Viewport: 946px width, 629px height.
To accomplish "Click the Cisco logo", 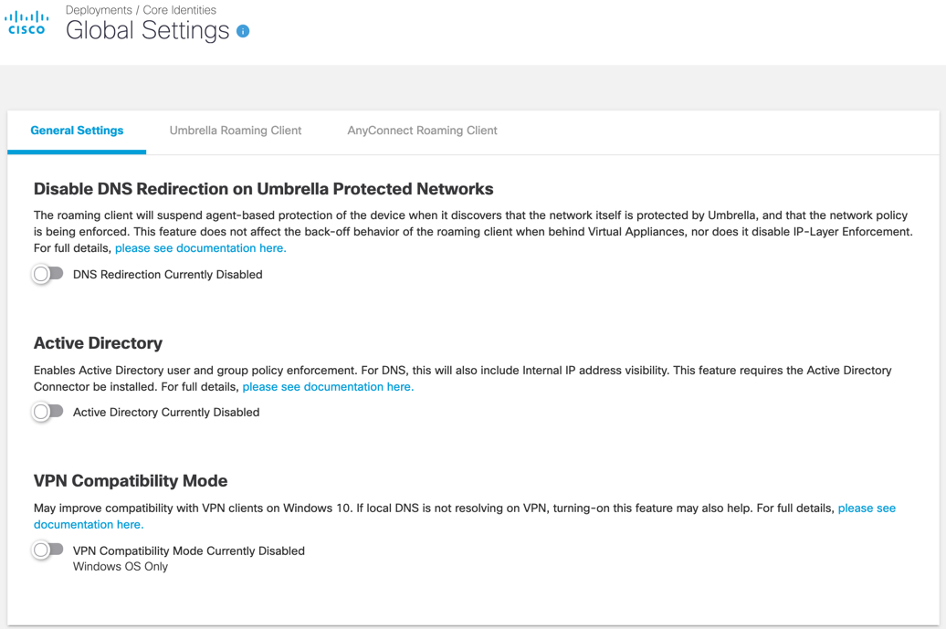I will tap(26, 23).
